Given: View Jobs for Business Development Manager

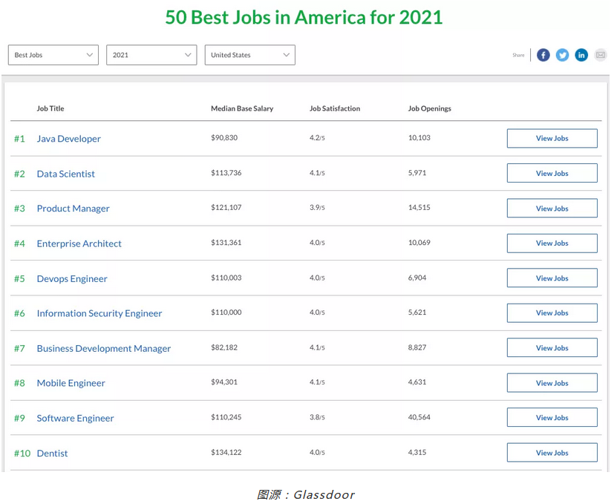Looking at the screenshot, I should [552, 347].
